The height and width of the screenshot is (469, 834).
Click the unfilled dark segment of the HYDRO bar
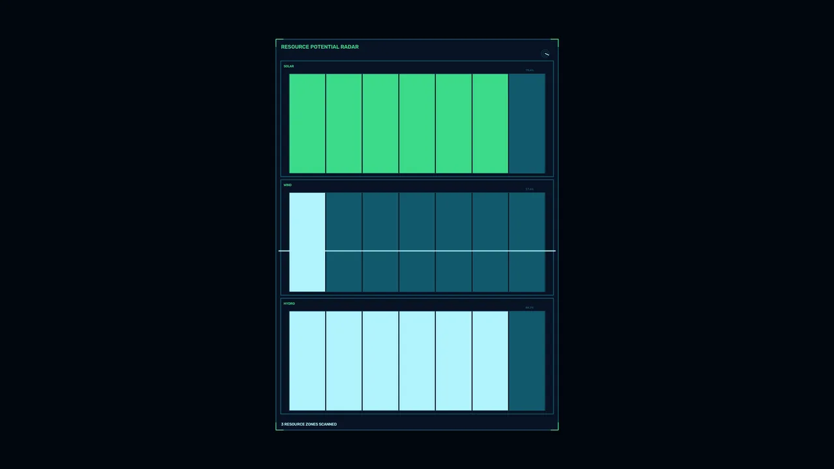click(x=526, y=361)
